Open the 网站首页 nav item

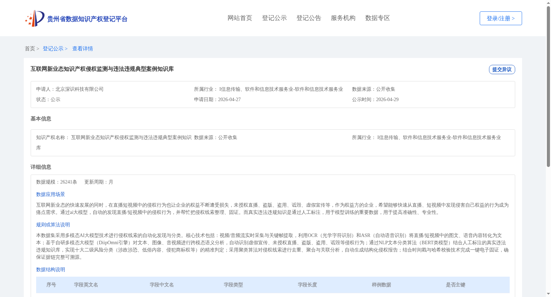pos(240,18)
